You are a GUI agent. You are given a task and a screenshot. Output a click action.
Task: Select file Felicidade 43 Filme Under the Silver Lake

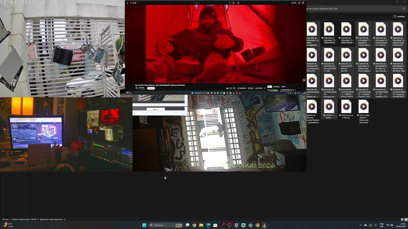click(398, 60)
